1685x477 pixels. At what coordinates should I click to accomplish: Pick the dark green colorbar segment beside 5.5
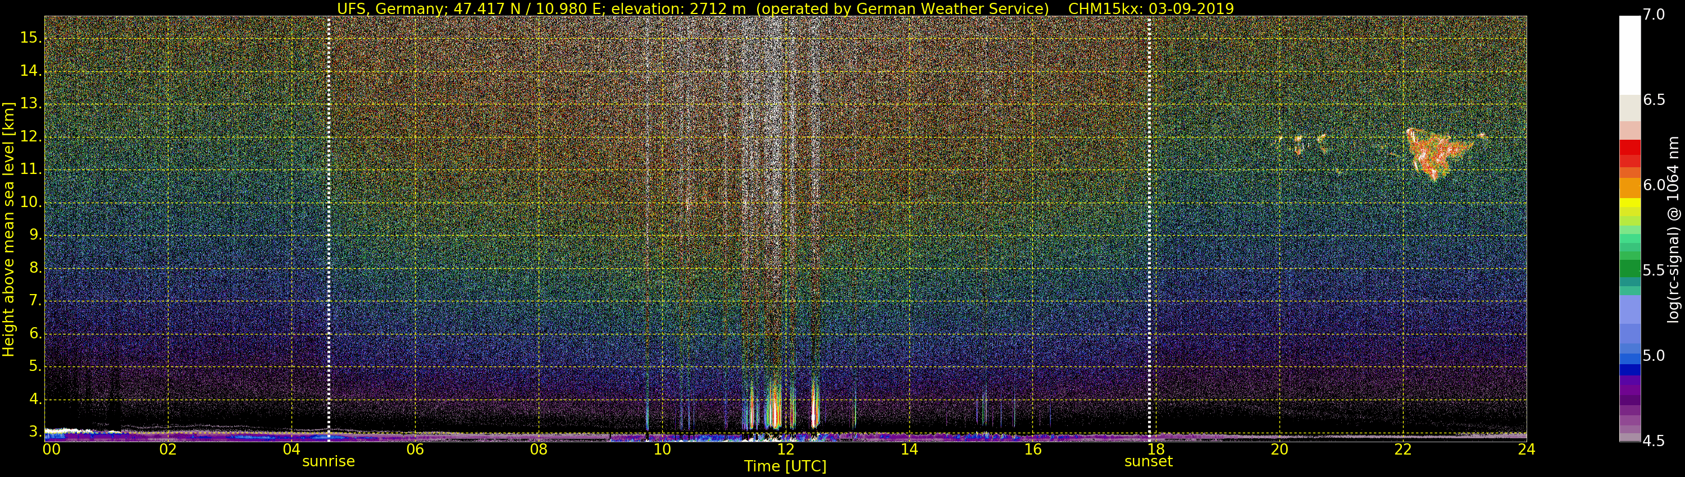tap(1629, 269)
